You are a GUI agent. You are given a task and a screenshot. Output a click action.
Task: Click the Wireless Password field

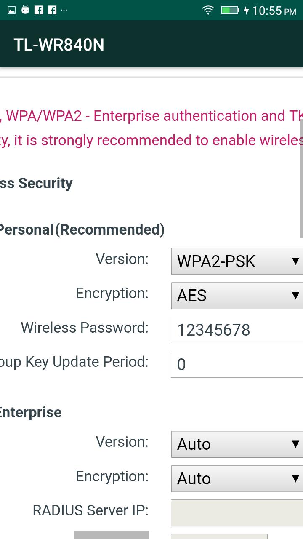[x=237, y=330]
